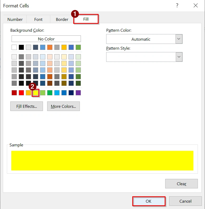
Task: Click the help question mark icon
Action: [x=177, y=6]
